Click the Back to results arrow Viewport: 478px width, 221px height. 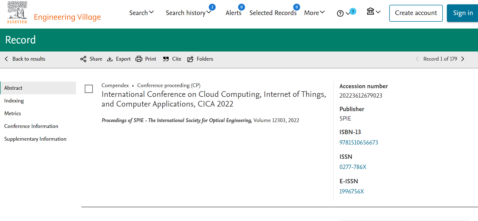(7, 59)
